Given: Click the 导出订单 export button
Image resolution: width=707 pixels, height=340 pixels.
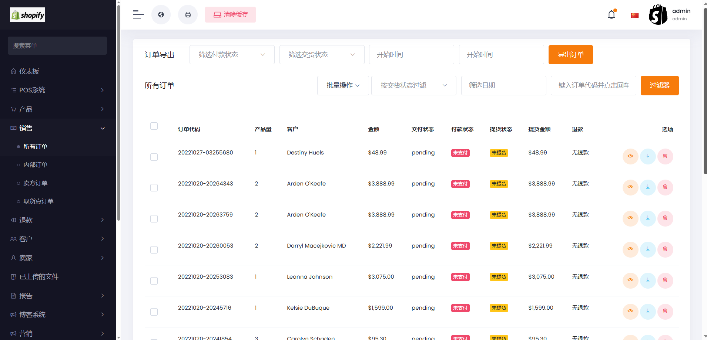Looking at the screenshot, I should pos(570,55).
